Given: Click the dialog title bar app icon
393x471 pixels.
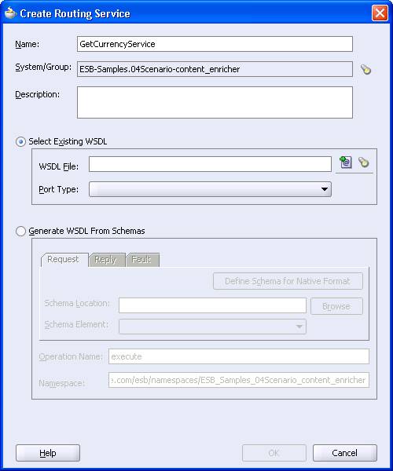Looking at the screenshot, I should pos(11,13).
